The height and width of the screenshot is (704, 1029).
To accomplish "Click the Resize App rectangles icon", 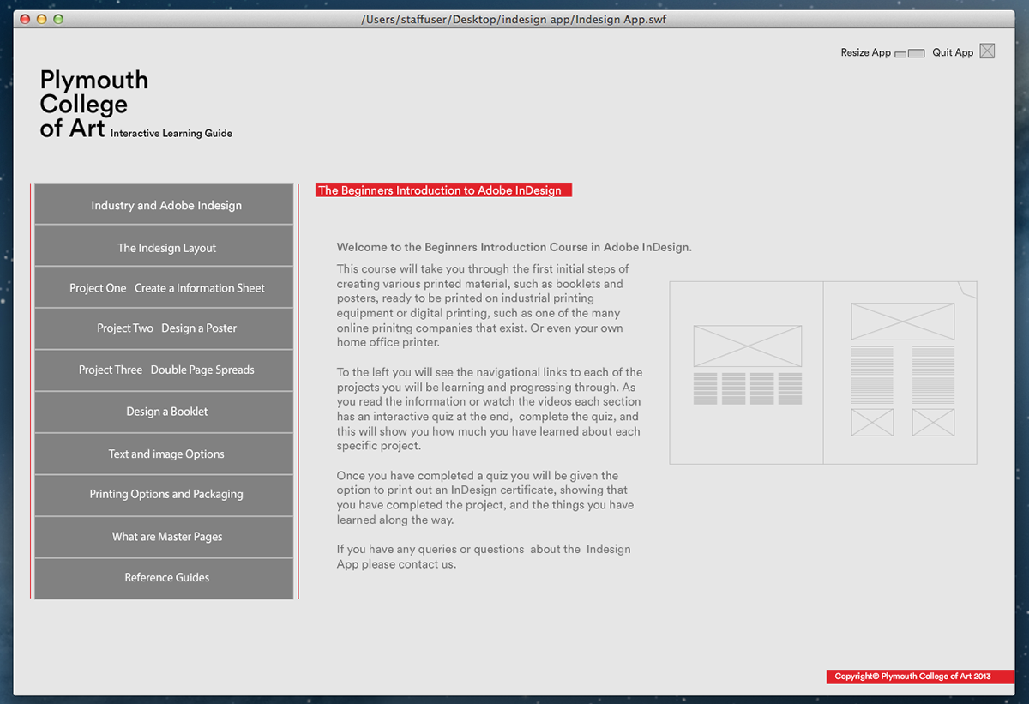I will pos(910,53).
